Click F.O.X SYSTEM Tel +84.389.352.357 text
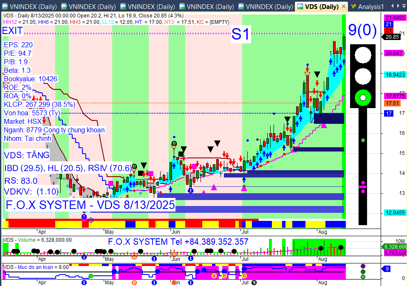The height and width of the screenshot is (286, 407). (x=178, y=242)
